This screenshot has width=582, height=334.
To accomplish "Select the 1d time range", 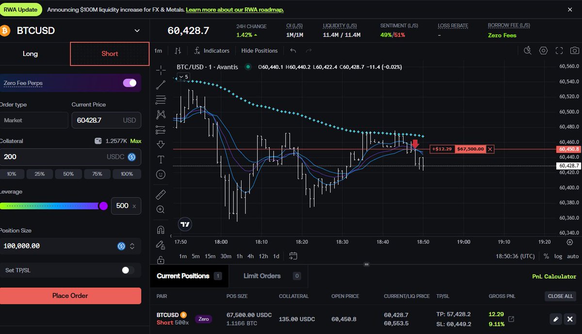I will tap(276, 256).
